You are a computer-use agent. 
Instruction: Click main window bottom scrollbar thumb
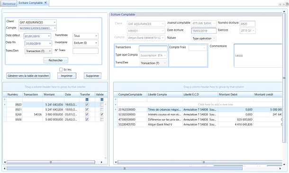(x=125, y=168)
